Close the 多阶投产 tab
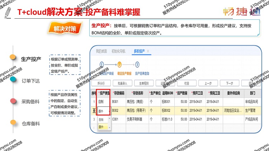The height and width of the screenshot is (151, 269). 148,51
